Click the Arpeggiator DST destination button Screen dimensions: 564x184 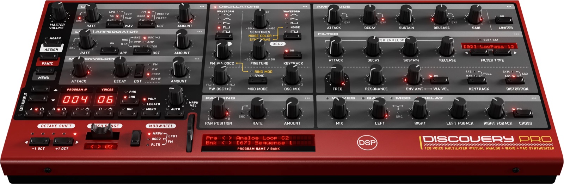[142, 51]
